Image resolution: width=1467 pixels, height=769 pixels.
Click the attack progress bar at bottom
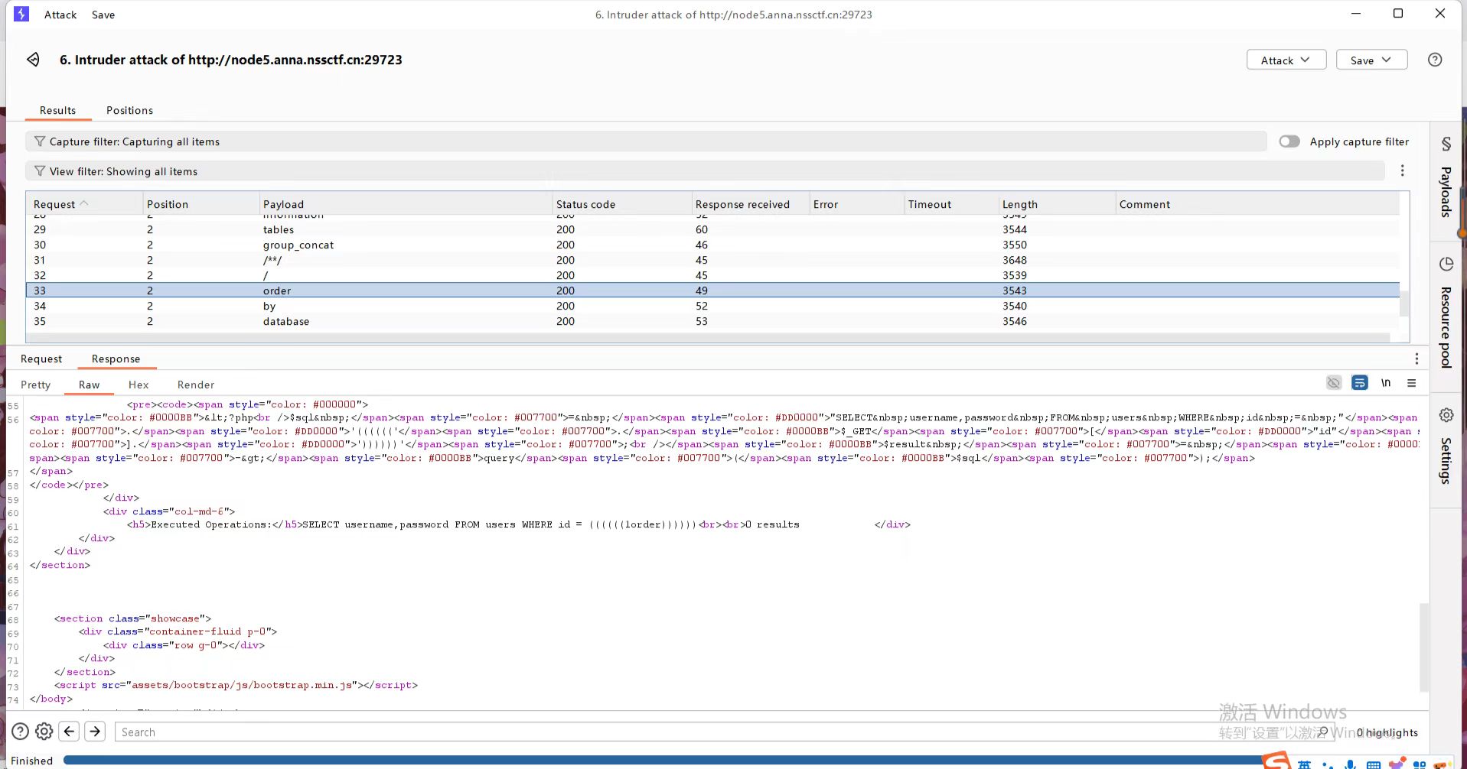pyautogui.click(x=664, y=761)
